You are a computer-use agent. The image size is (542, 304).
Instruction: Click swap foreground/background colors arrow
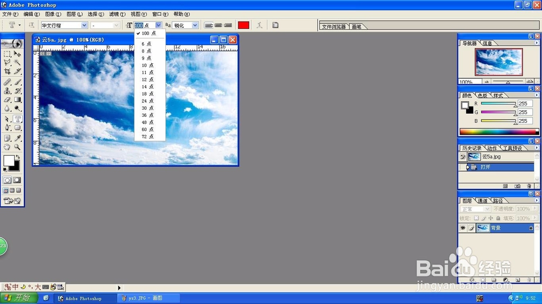18,157
